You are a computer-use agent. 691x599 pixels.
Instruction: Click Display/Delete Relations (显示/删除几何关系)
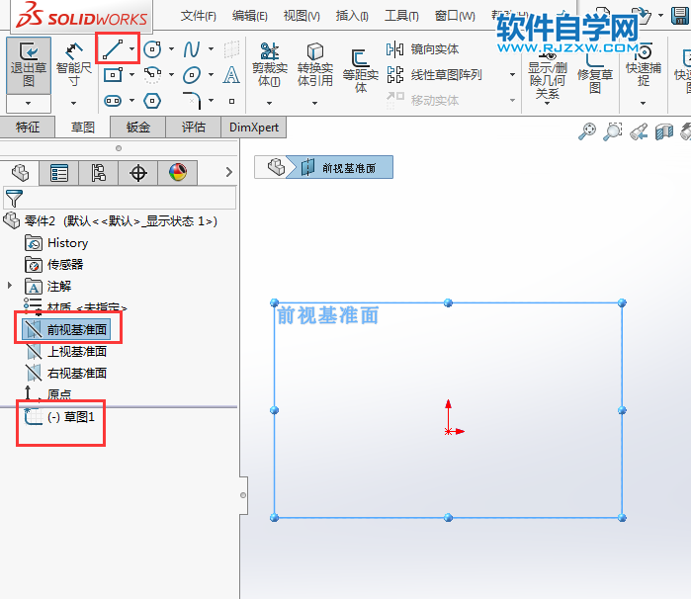click(x=548, y=75)
